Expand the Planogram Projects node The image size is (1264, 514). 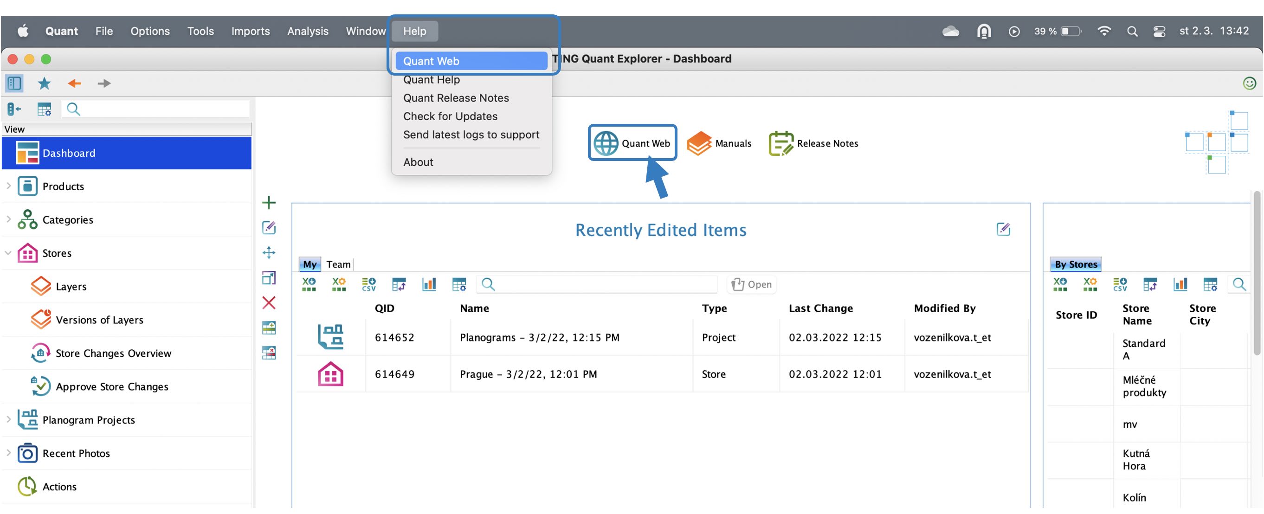point(8,419)
